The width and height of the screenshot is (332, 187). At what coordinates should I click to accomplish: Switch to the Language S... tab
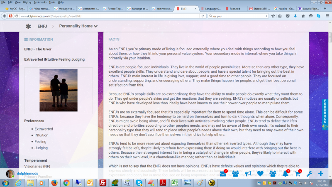[x=211, y=9]
